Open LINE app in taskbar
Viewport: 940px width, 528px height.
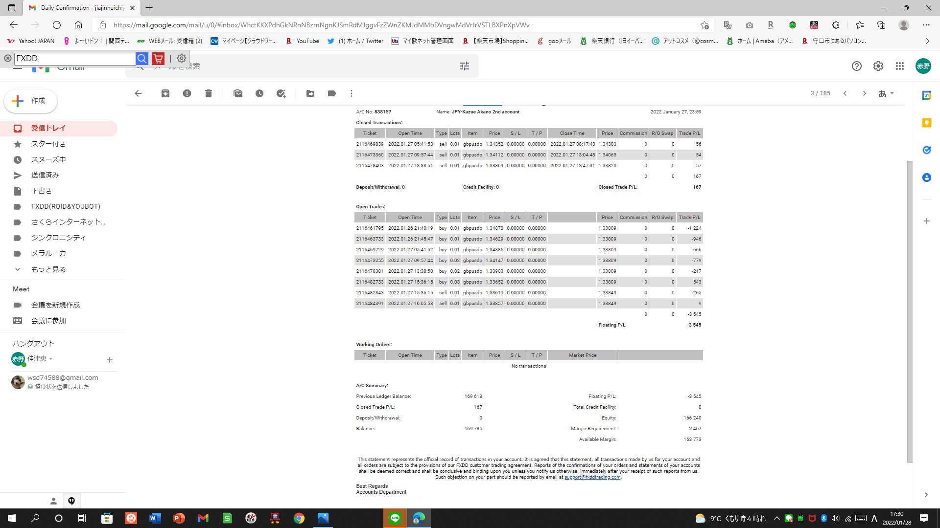click(x=395, y=518)
